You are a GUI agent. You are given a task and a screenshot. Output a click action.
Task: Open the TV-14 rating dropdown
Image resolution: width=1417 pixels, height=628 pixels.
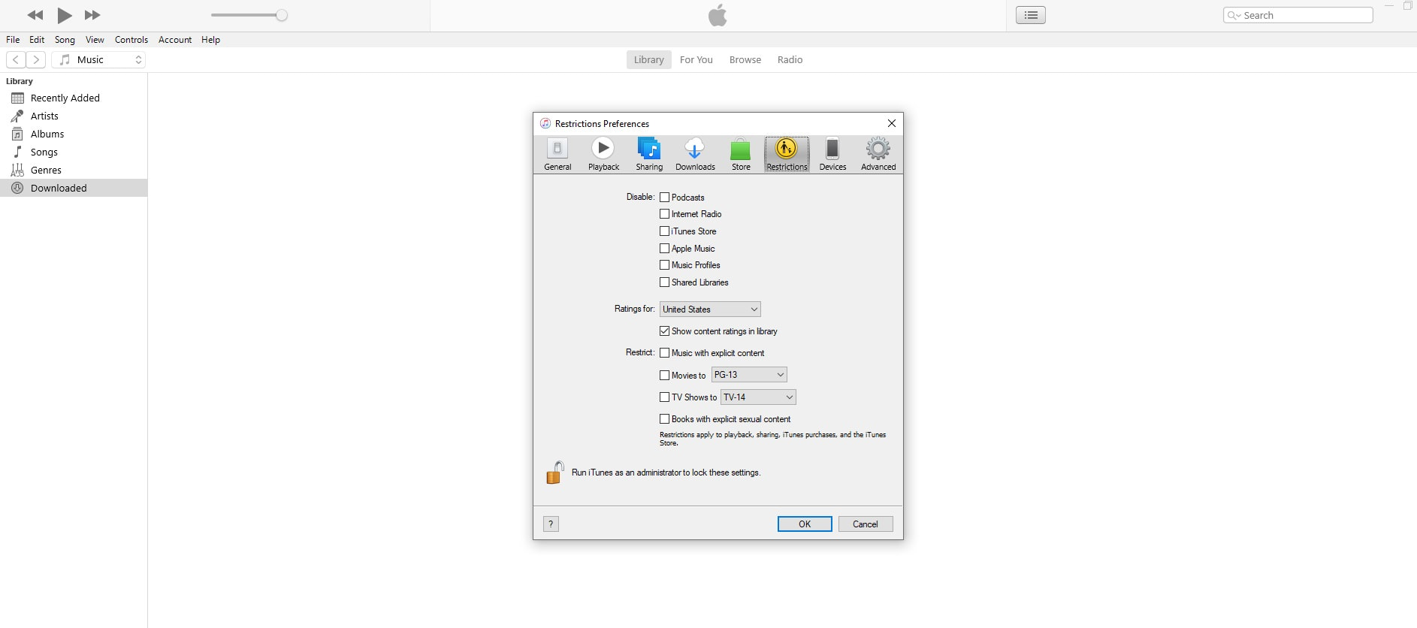(x=758, y=397)
